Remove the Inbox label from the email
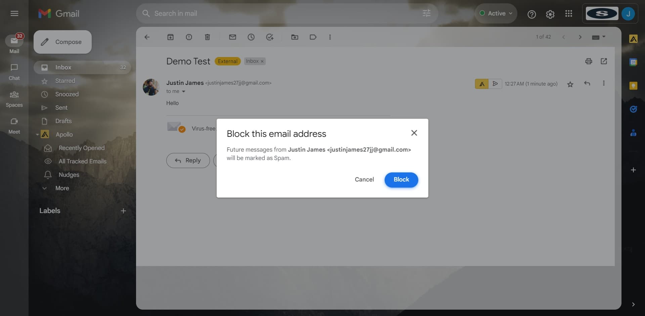The height and width of the screenshot is (316, 645). (x=262, y=61)
